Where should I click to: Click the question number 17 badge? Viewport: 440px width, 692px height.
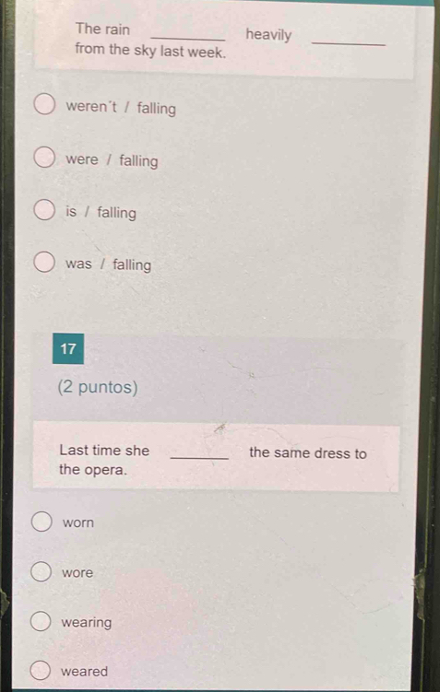click(68, 349)
